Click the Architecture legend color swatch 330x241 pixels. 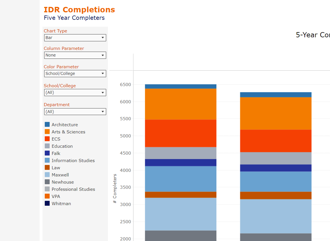(47, 125)
